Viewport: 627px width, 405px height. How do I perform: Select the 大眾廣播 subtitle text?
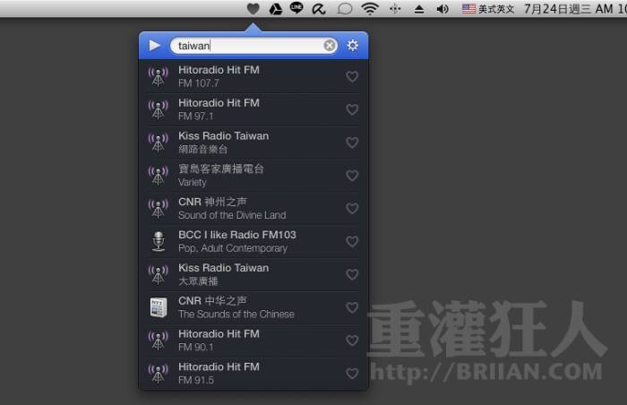pos(198,281)
